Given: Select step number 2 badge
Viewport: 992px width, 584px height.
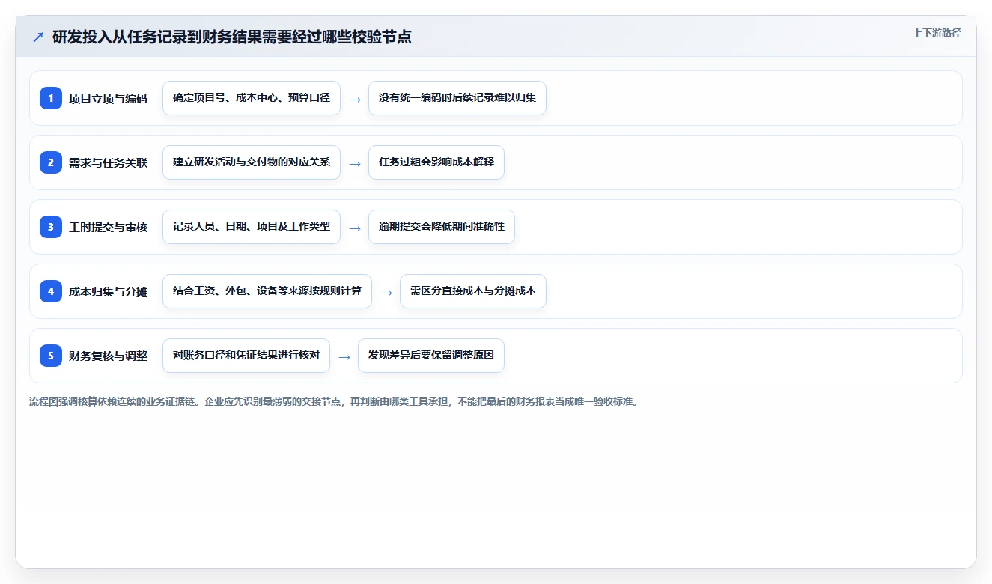Looking at the screenshot, I should 51,162.
